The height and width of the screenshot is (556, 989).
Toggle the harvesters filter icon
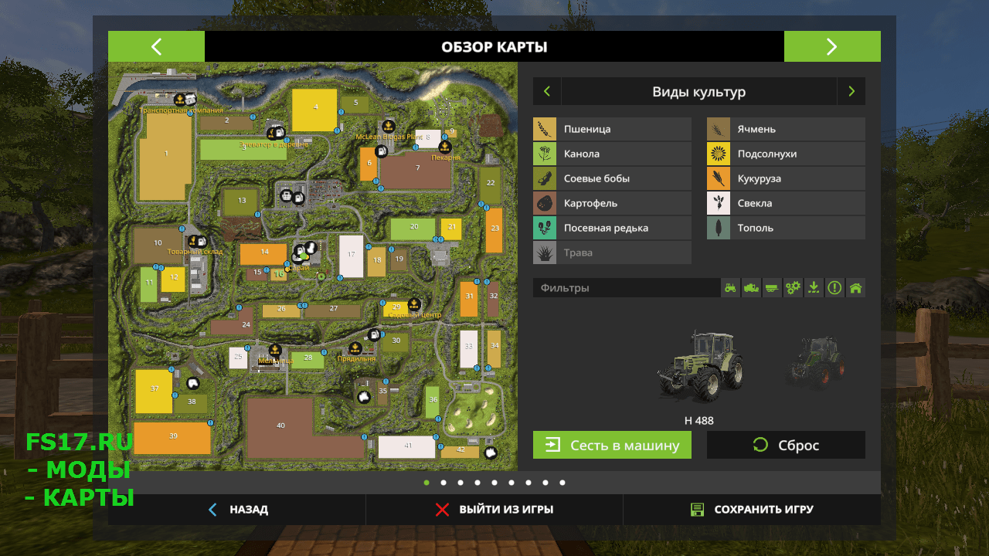[751, 288]
